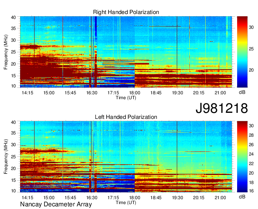Click 15:00 time tick on Right Handed plot
258x209 pixels.
coord(49,93)
